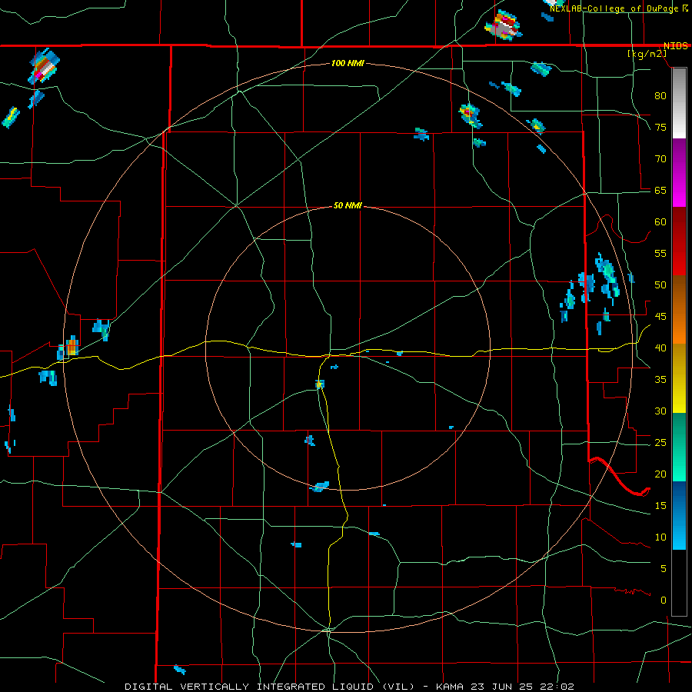Select the white-gray band of the color scale
Image resolution: width=692 pixels, height=692 pixels.
tap(679, 103)
